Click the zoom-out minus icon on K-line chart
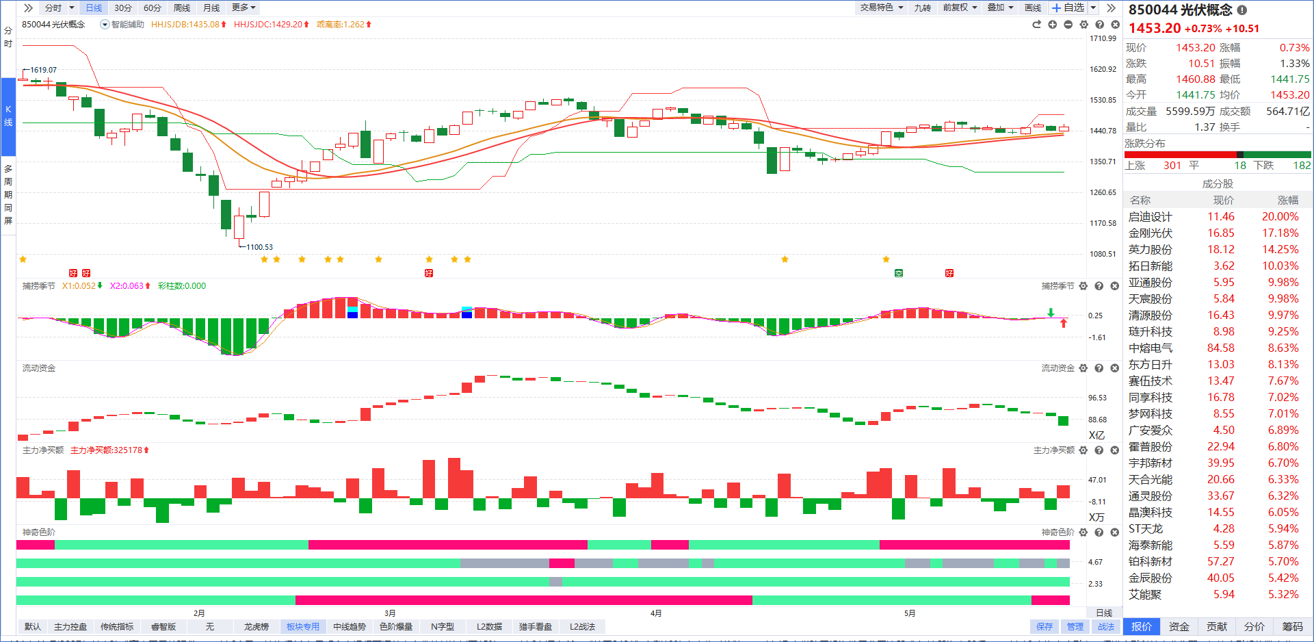 [1068, 25]
